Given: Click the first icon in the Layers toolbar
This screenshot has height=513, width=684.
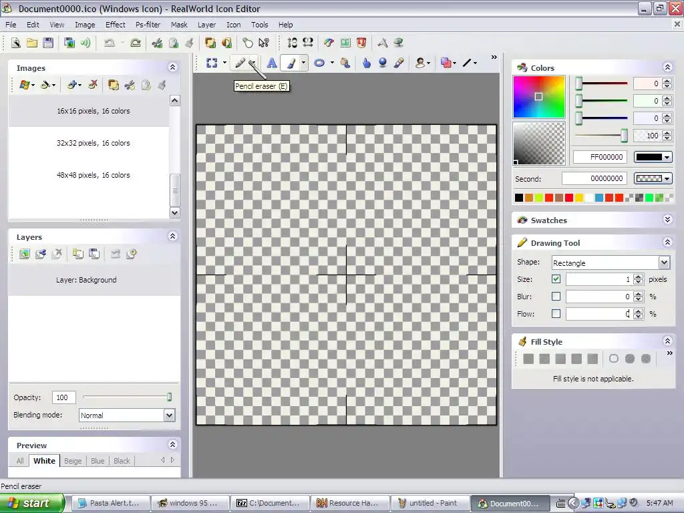Looking at the screenshot, I should coord(25,253).
